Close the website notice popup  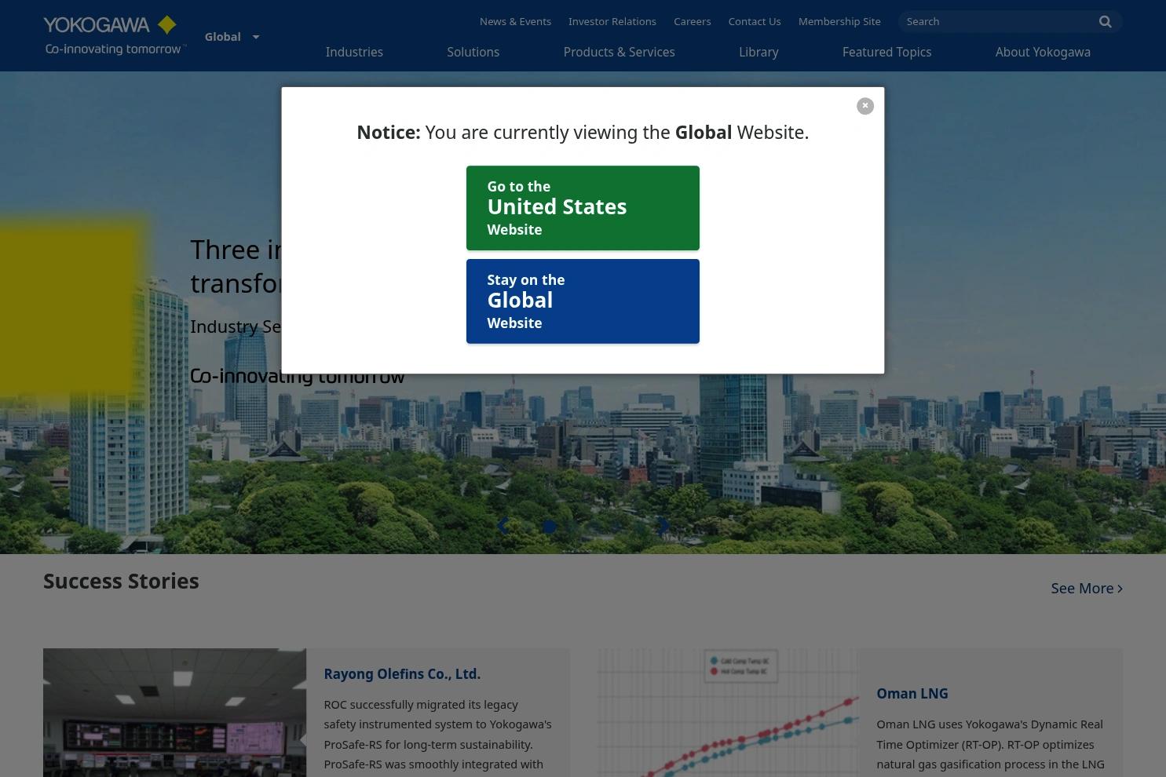tap(865, 106)
